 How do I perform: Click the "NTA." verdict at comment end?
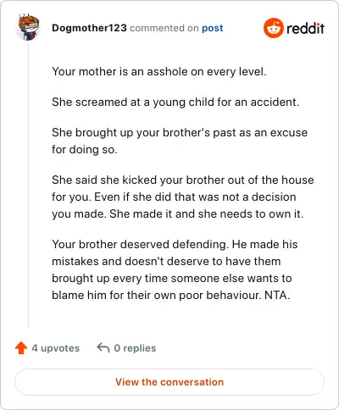coord(277,295)
